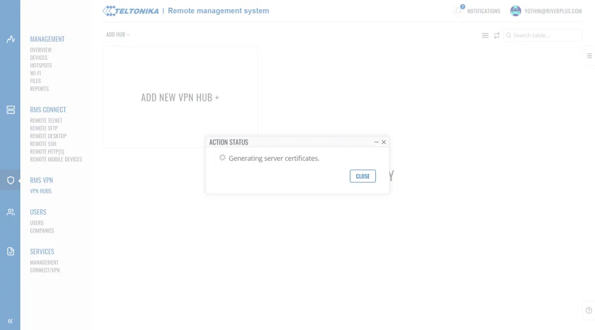Open the YOTHIN@RIVERPLUS.COM account menu
Viewport: 595px width, 330px height.
(x=553, y=12)
